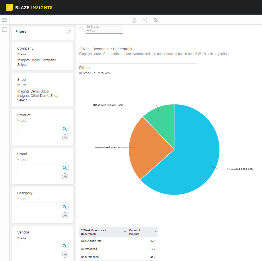Viewport: 262px width, 261px height.
Task: Click the search icon in the Vendor filter
Action: point(65,246)
